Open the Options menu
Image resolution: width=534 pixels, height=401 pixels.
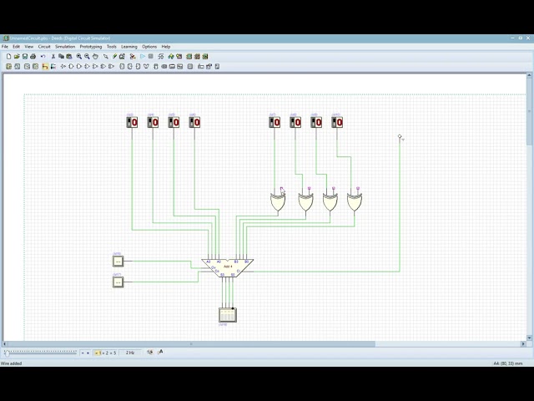click(x=149, y=47)
